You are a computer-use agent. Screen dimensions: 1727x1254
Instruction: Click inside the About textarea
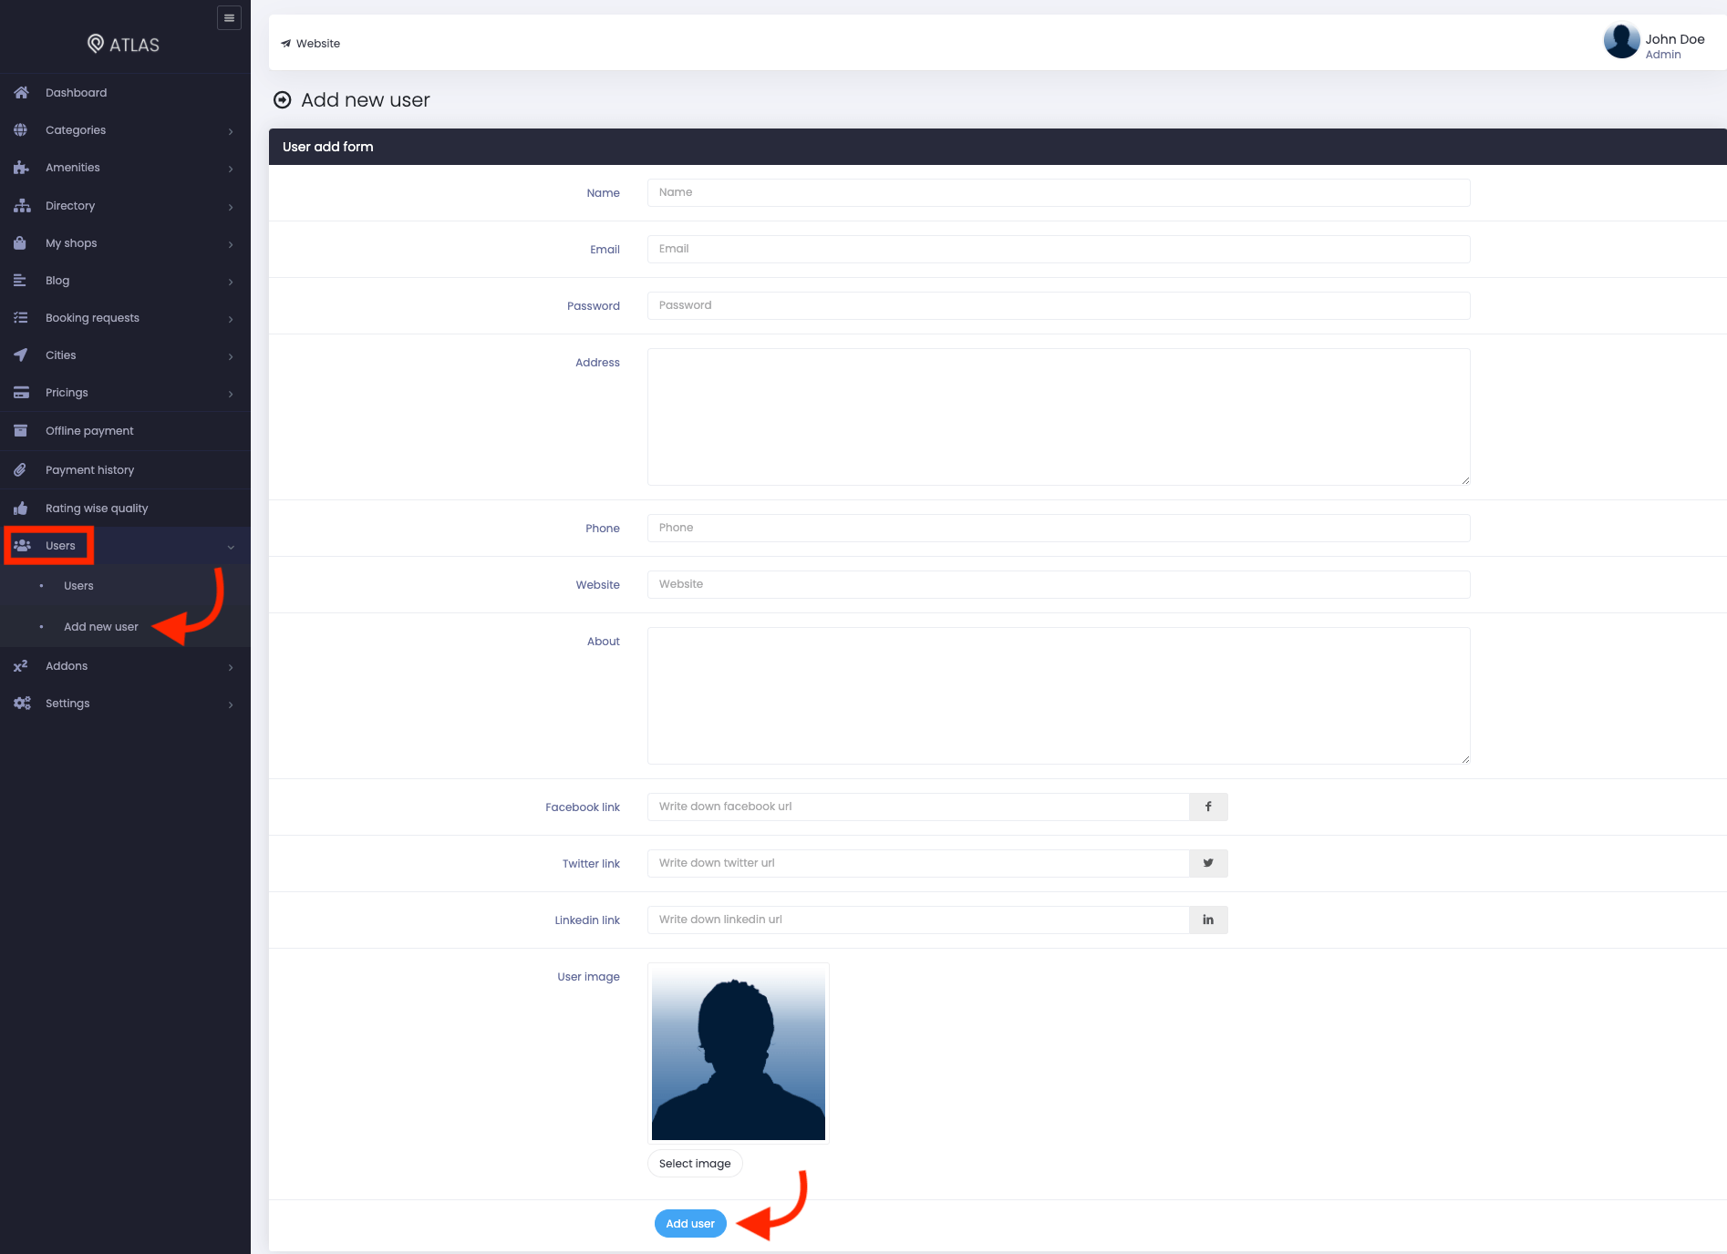pos(1059,695)
